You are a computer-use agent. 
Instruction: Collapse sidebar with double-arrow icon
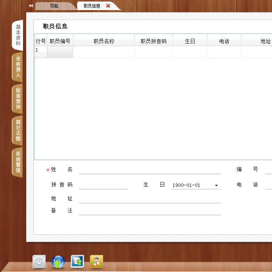tap(31, 6)
